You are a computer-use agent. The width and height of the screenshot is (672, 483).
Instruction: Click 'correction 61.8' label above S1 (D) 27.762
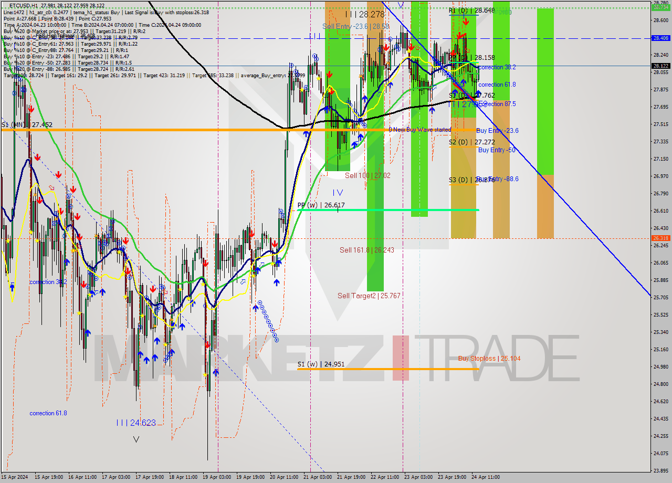point(497,85)
